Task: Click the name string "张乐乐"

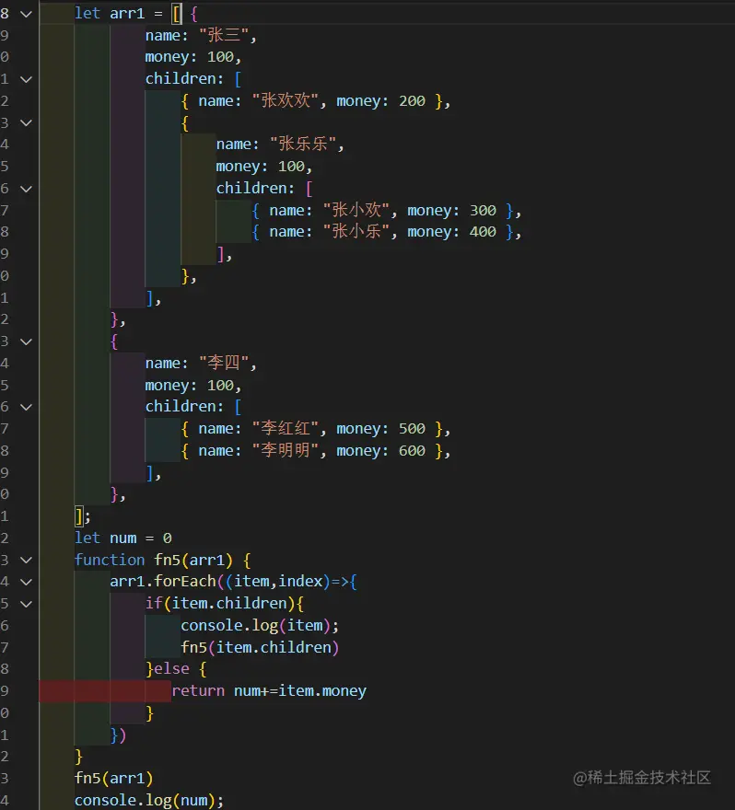Action: pos(303,145)
